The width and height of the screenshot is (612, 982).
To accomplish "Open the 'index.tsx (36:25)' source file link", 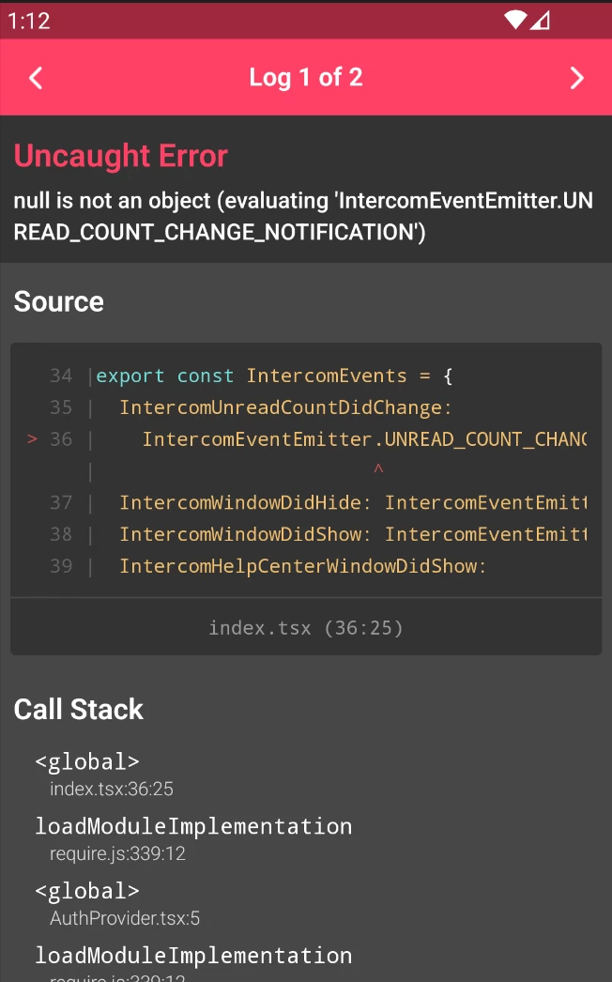I will click(306, 627).
